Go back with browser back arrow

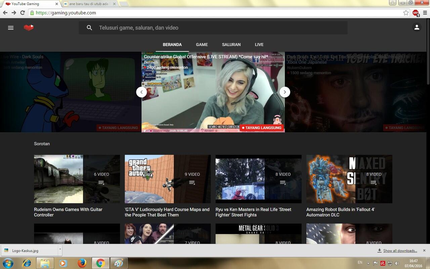pos(5,13)
